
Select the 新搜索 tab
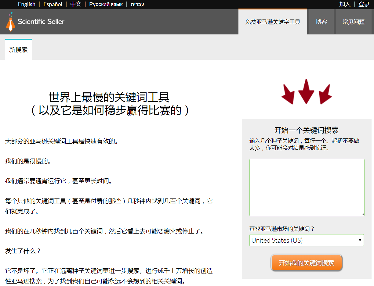pos(18,50)
